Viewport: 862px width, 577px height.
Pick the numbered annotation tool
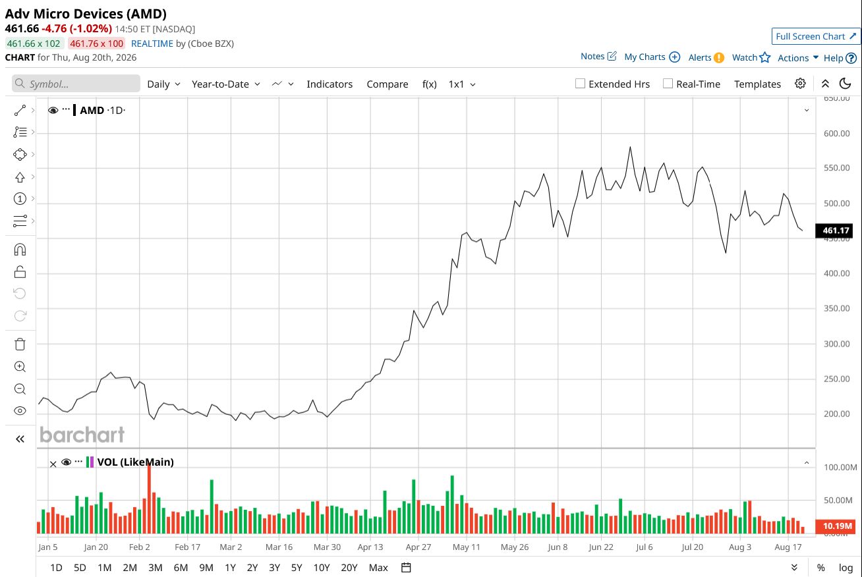tap(20, 199)
